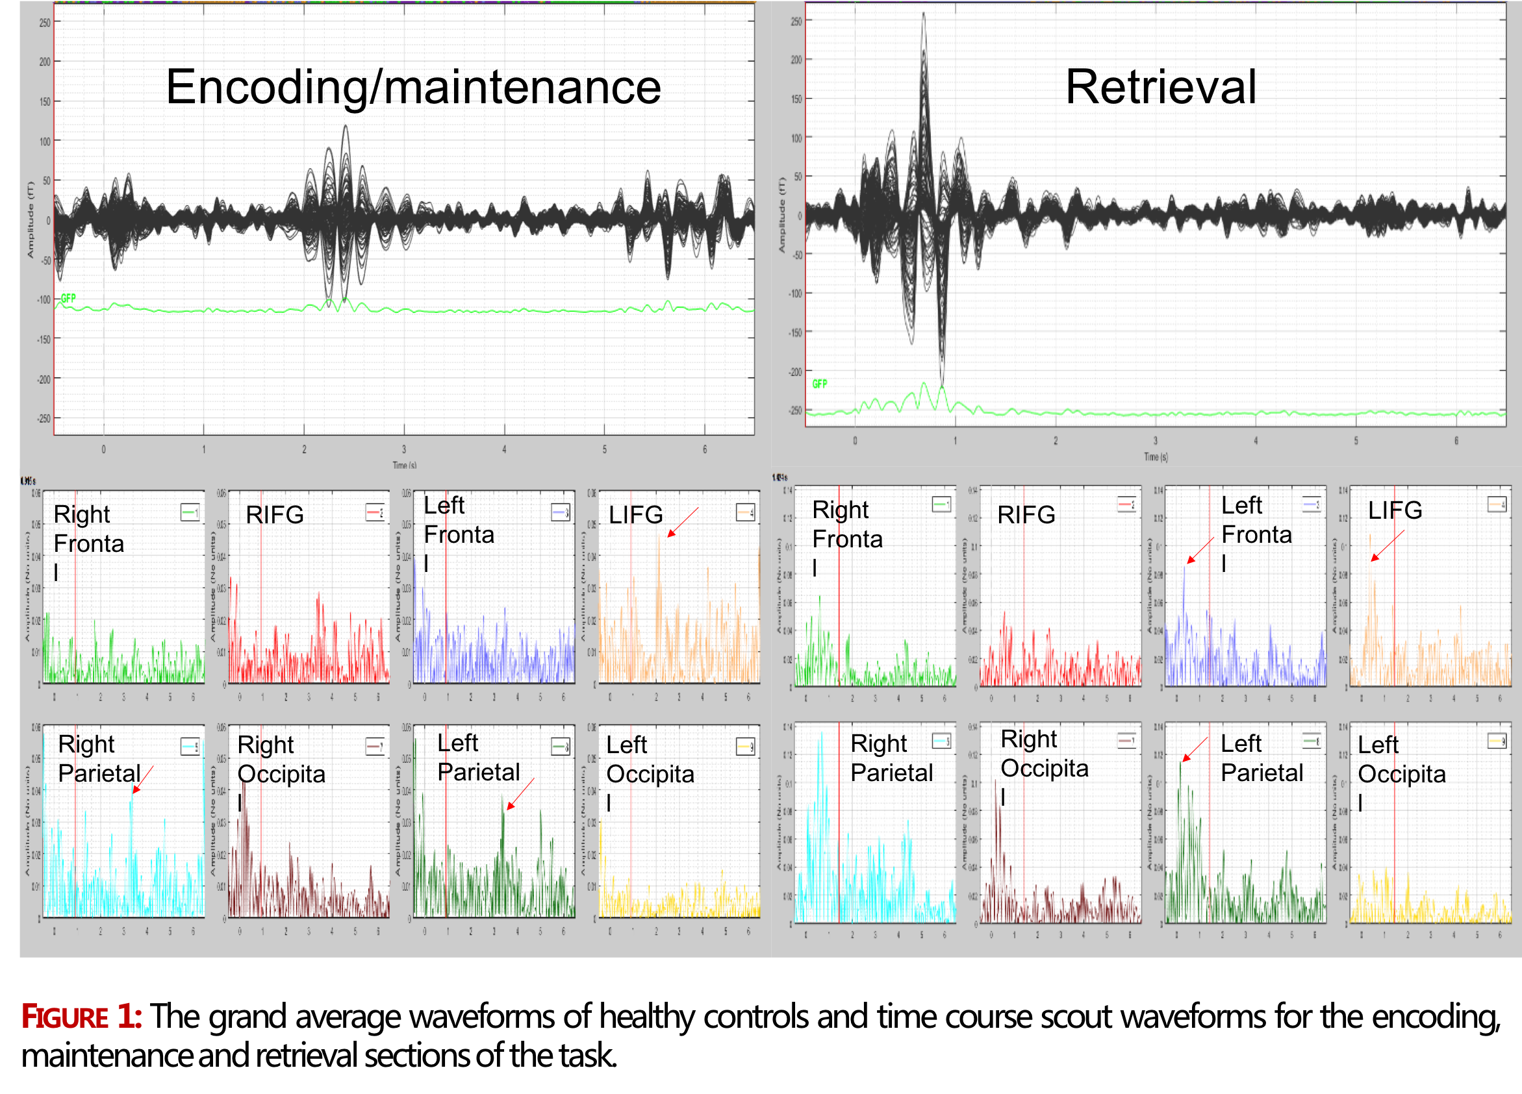Click the Retrieval title text
The image size is (1522, 1094).
click(1160, 87)
